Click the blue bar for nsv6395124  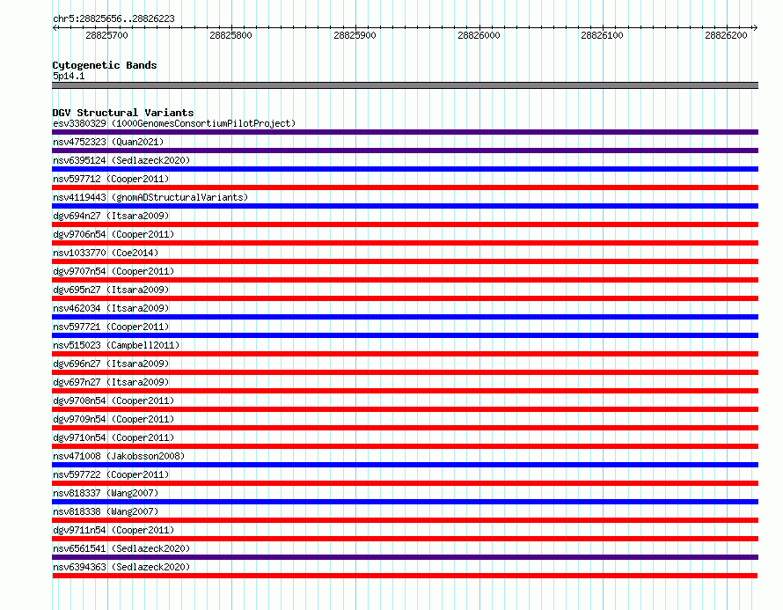[x=405, y=169]
